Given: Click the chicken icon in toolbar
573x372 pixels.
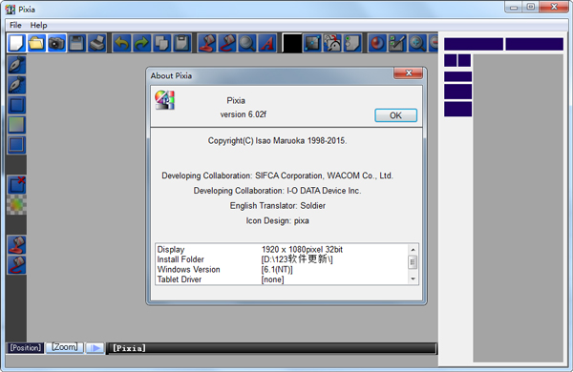Looking at the screenshot, I should coord(332,43).
